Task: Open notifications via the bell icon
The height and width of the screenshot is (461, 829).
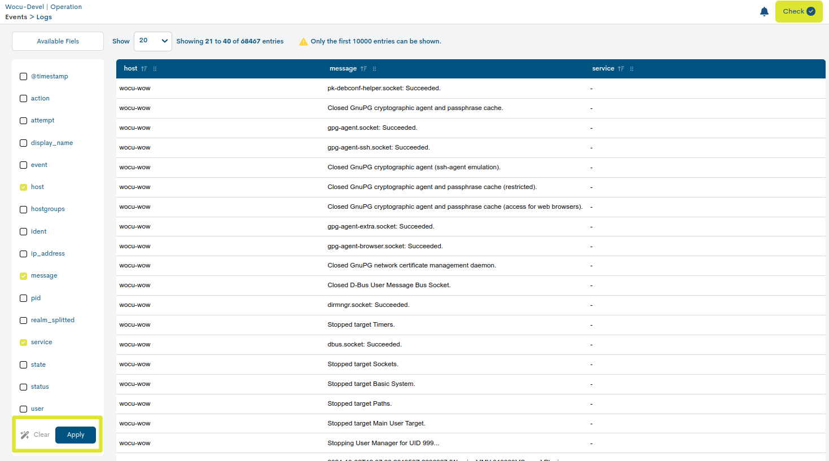Action: pyautogui.click(x=764, y=11)
